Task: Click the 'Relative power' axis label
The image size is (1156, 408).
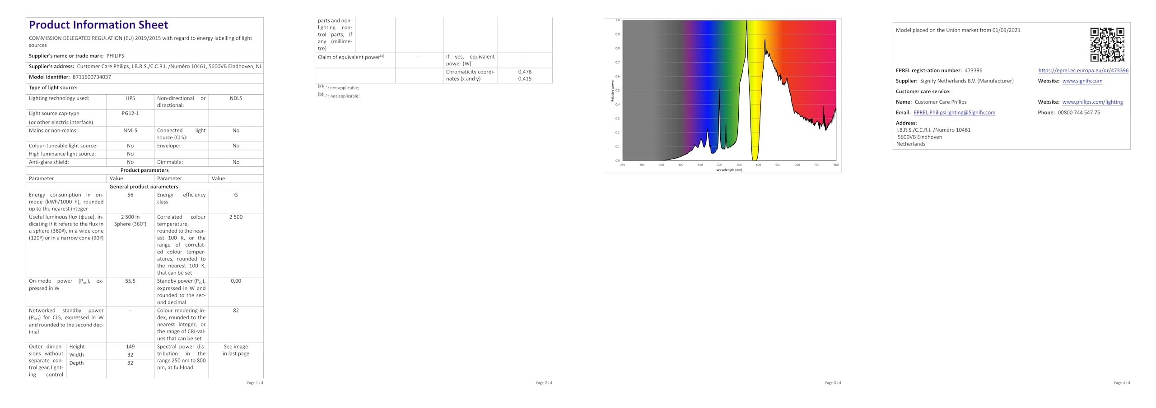Action: point(613,90)
